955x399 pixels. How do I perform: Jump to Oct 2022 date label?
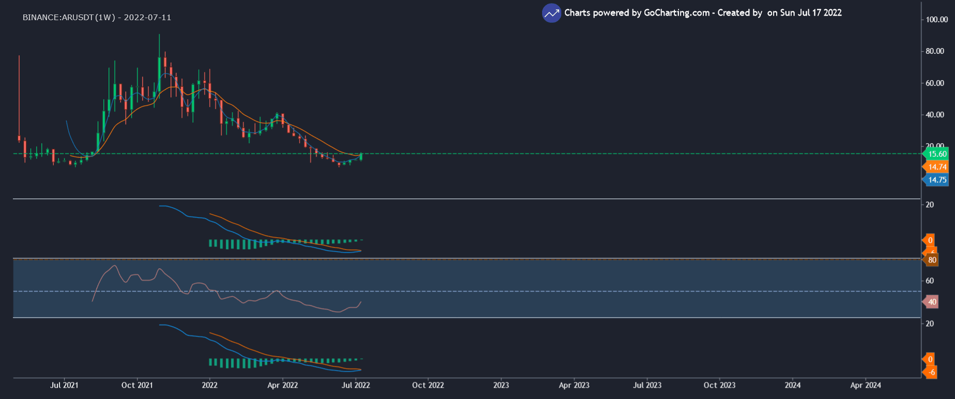(x=428, y=385)
